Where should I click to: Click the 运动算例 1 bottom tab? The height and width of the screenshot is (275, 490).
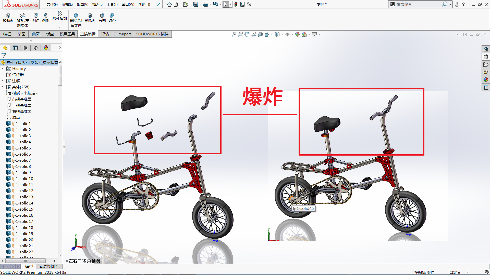click(48, 266)
